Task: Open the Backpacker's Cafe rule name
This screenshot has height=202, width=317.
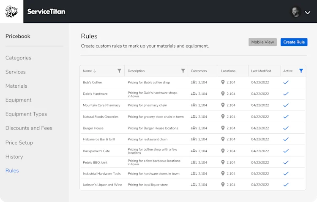Action: pos(96,151)
